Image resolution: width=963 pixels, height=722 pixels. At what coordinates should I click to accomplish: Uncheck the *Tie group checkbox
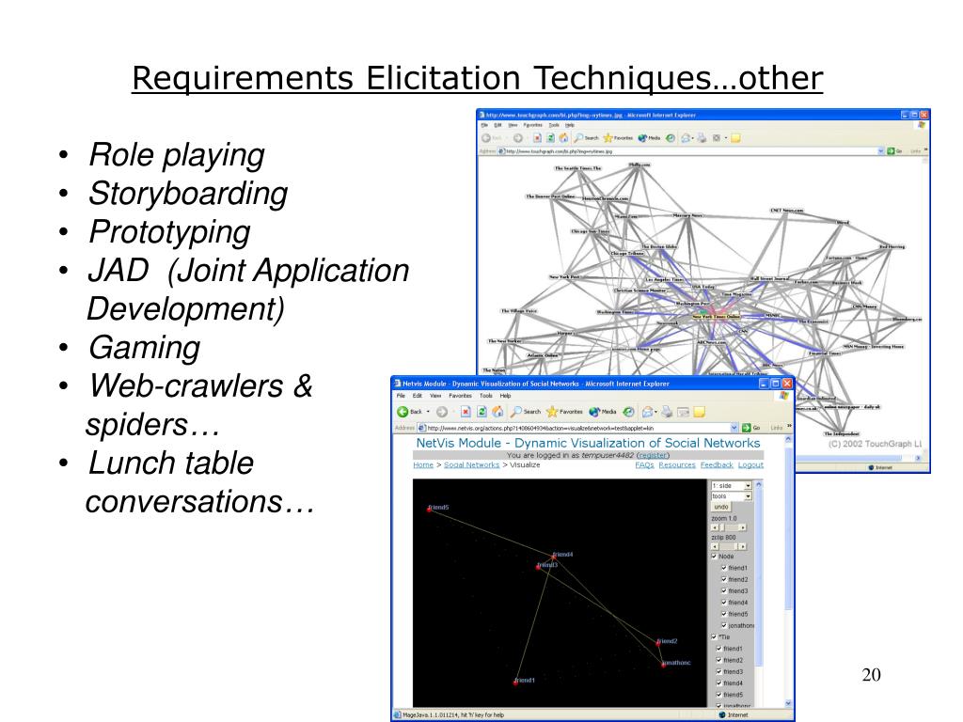pyautogui.click(x=715, y=636)
